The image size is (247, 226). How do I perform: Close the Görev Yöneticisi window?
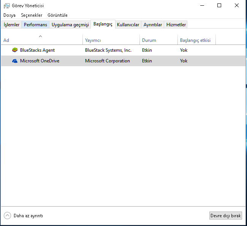237,6
